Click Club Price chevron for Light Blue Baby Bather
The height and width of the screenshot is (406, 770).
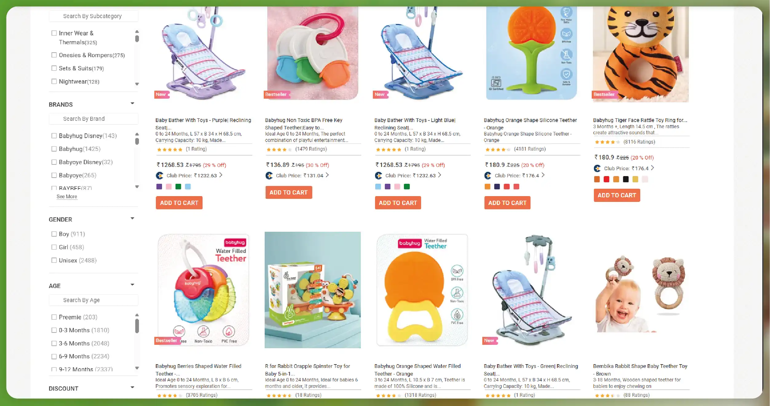tap(440, 175)
